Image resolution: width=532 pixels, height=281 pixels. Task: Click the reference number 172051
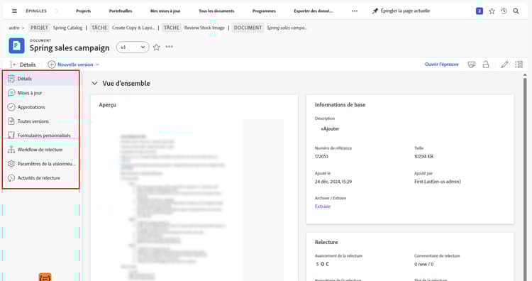coord(321,156)
